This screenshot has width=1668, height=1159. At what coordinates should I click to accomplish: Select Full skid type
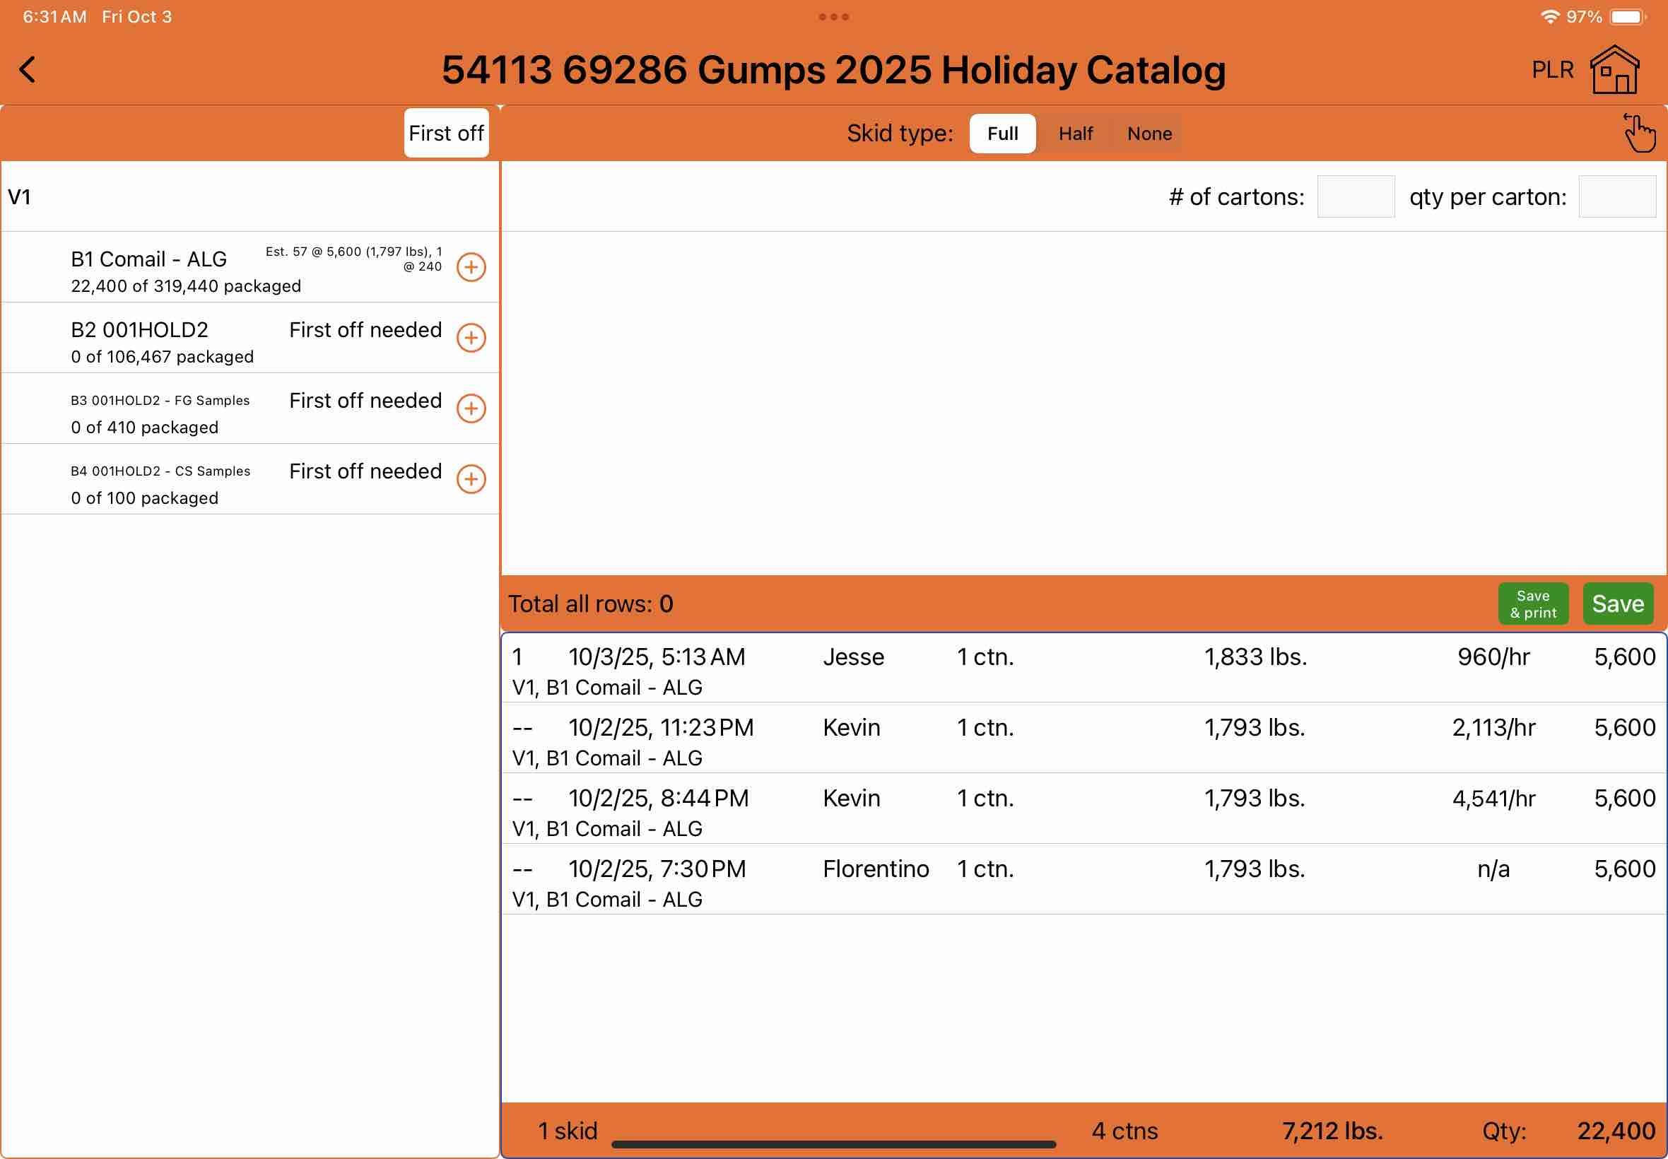pos(1002,134)
